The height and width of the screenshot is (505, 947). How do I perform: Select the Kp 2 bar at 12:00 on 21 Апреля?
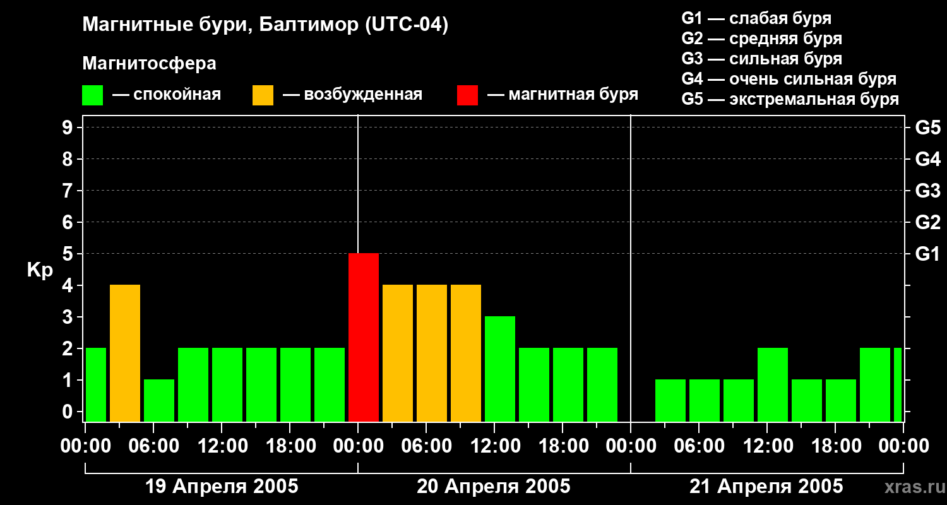click(773, 384)
